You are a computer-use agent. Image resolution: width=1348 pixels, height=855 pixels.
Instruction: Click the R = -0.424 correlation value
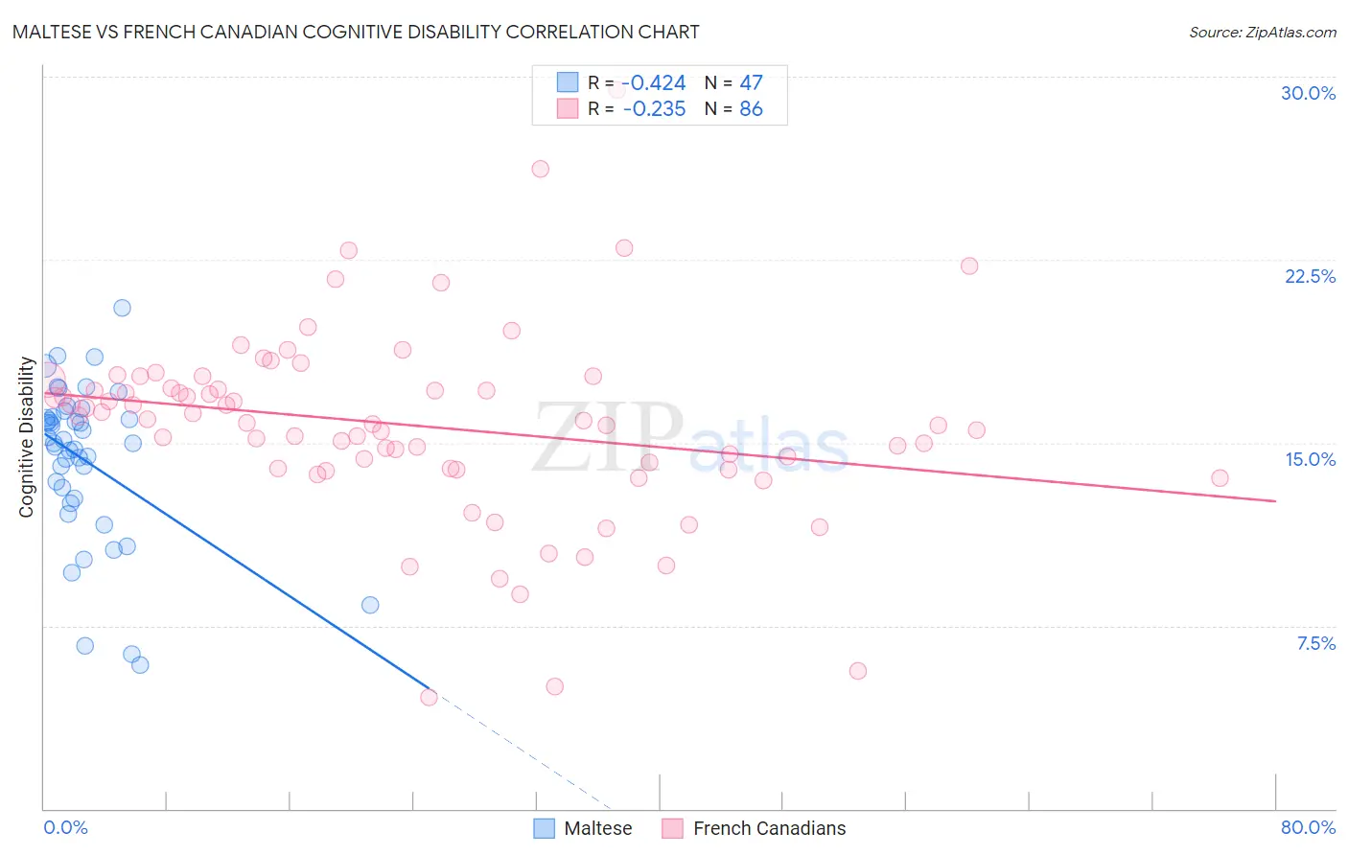pyautogui.click(x=637, y=82)
